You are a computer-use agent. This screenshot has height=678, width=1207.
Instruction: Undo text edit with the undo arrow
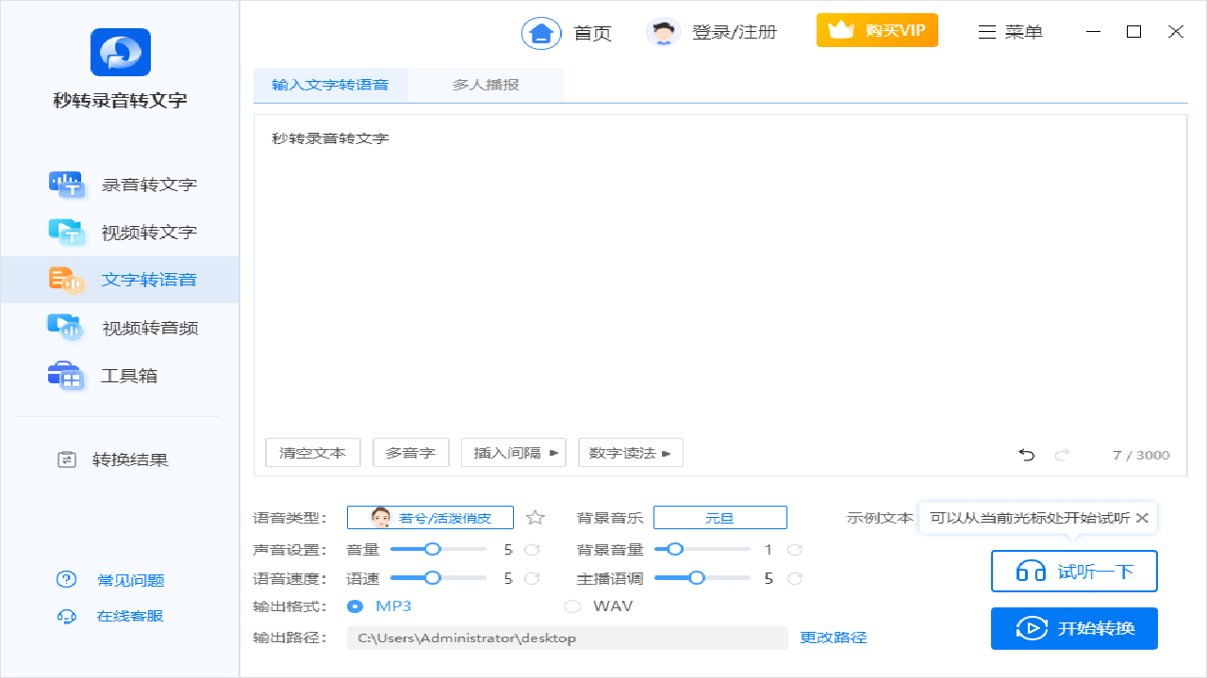click(1026, 454)
